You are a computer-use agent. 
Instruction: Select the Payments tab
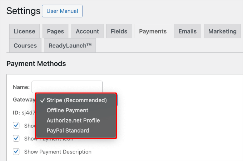[x=153, y=31]
